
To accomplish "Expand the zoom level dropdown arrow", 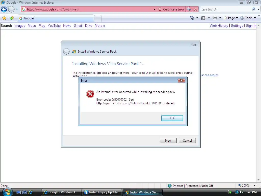I will click(254, 186).
